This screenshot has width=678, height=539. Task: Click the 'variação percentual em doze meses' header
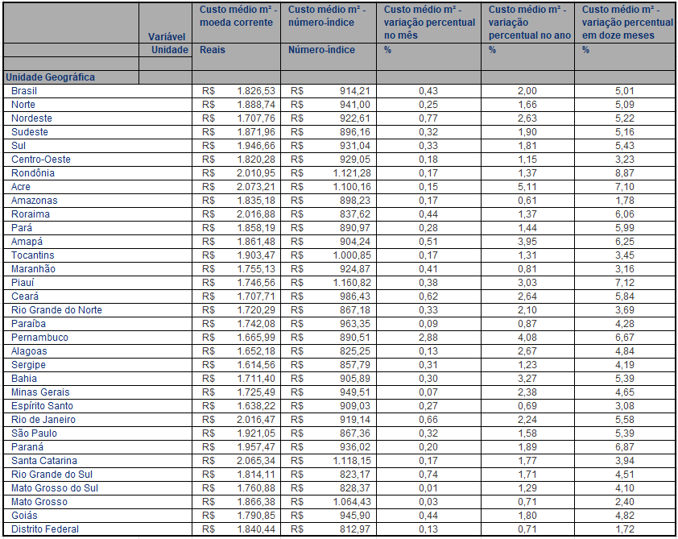click(624, 23)
